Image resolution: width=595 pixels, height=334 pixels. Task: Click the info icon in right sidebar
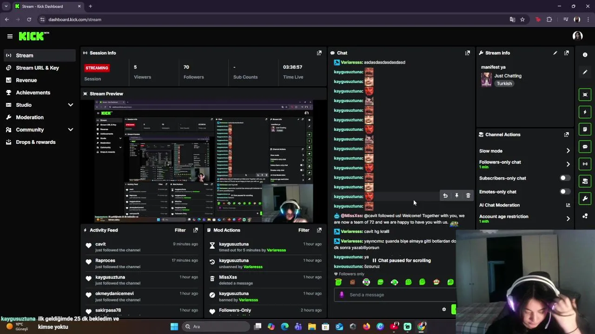[585, 55]
